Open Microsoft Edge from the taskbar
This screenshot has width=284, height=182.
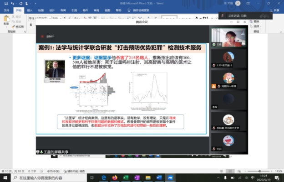(104, 177)
